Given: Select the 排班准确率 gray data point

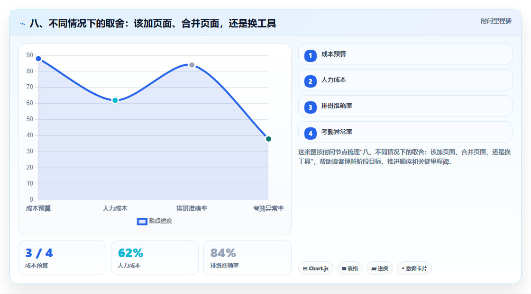Looking at the screenshot, I should pyautogui.click(x=192, y=65).
